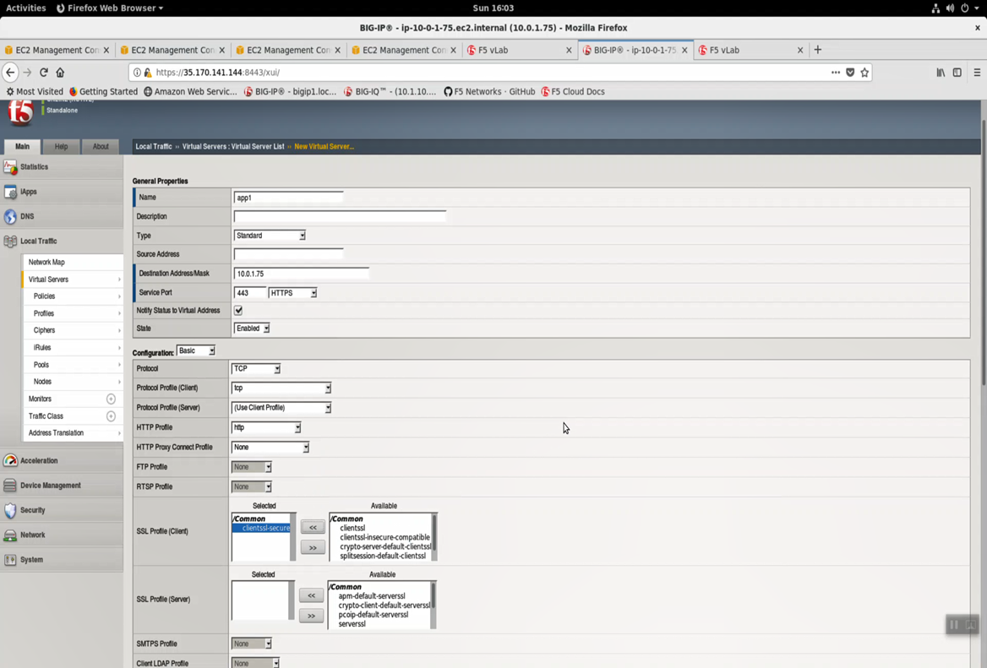Remove SSL client profile from Selected
Screen dimensions: 987x668
pyautogui.click(x=313, y=548)
